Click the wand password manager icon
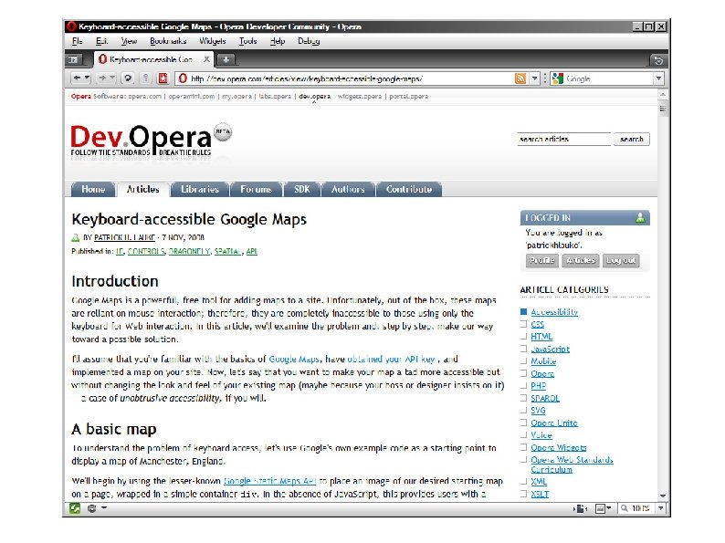725x543 pixels. click(x=146, y=78)
